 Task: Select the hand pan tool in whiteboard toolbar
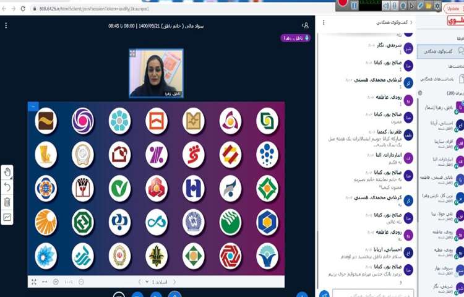coord(7,172)
